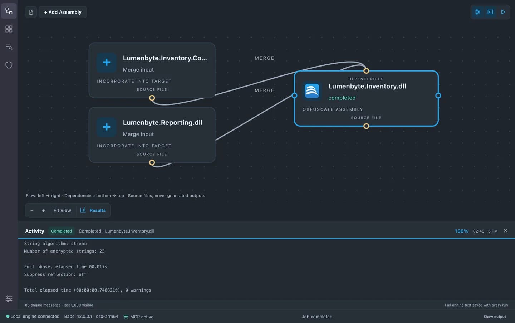Click the green engine connection dot

coord(8,316)
